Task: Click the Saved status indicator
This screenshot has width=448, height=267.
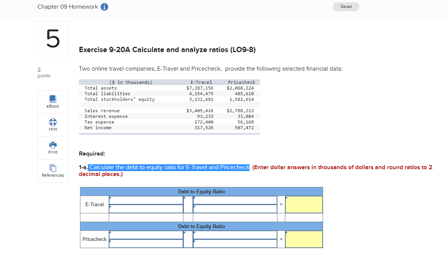Action: pyautogui.click(x=346, y=6)
